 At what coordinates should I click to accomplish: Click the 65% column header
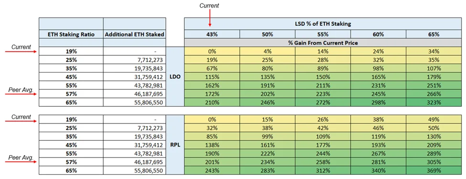pyautogui.click(x=434, y=34)
